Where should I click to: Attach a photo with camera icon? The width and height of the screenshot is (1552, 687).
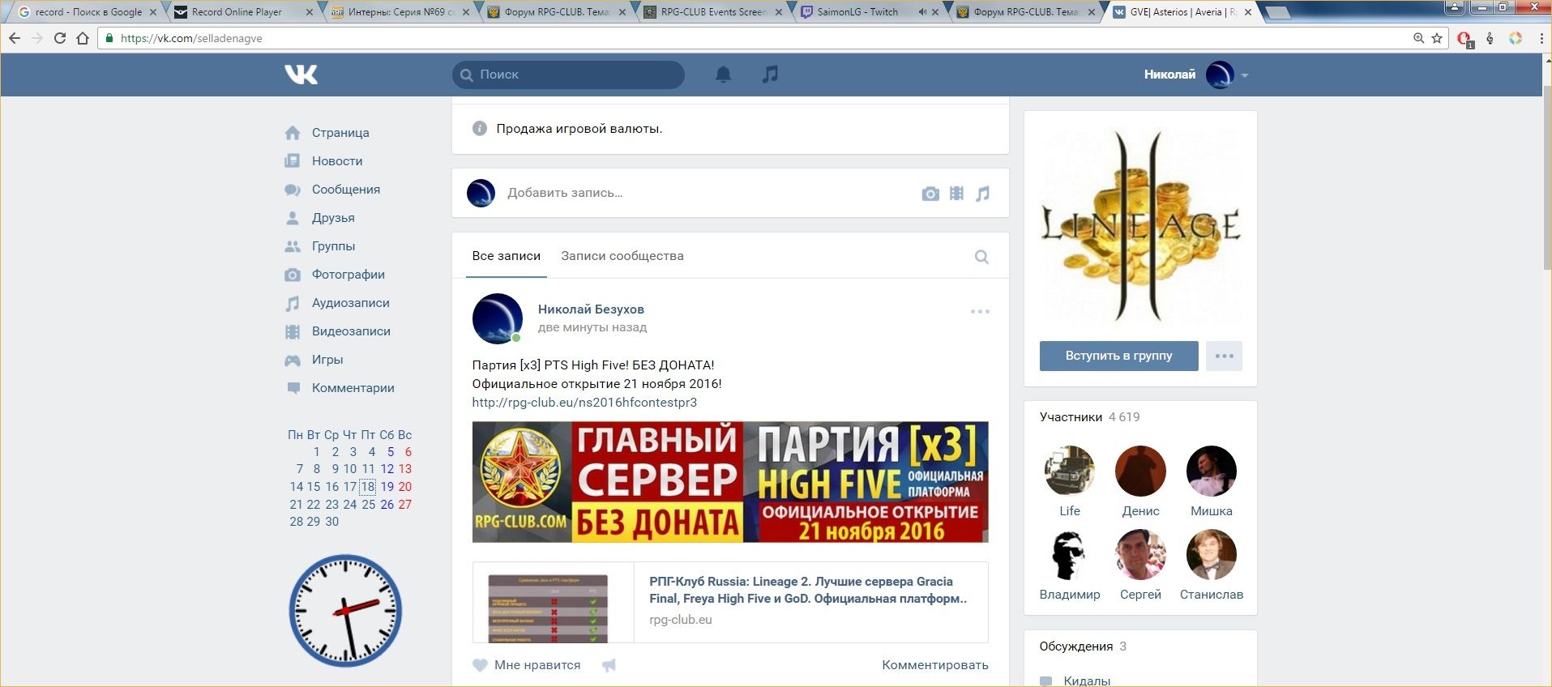click(930, 194)
